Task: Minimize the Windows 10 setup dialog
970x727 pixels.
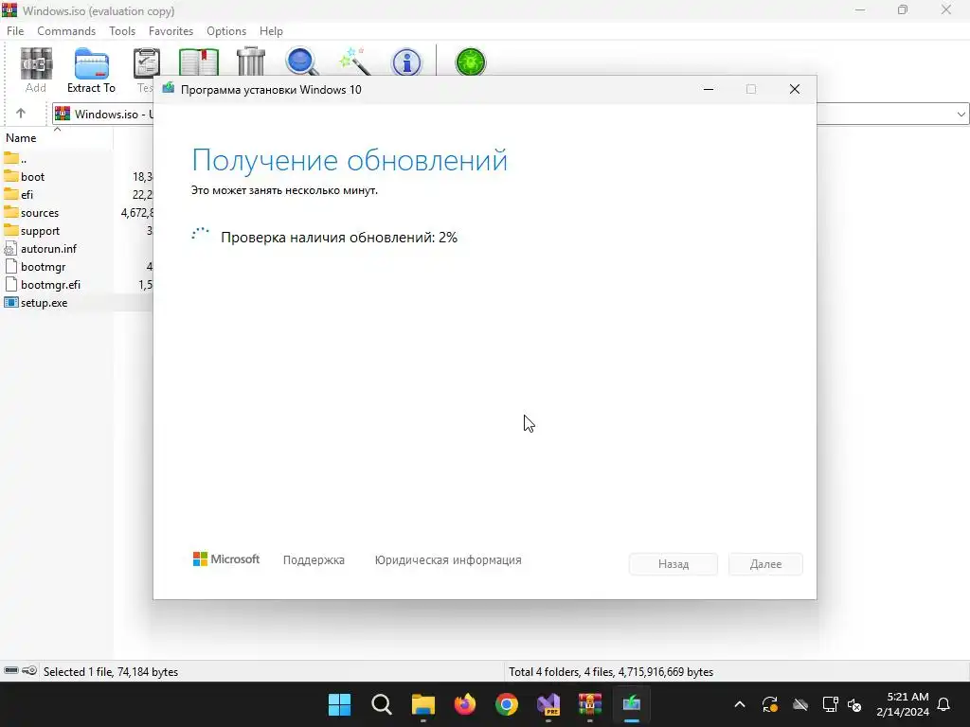Action: pos(709,89)
